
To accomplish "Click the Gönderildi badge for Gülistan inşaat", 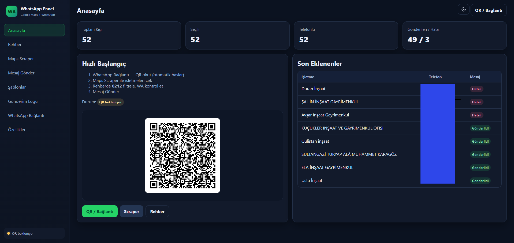I will (480, 141).
